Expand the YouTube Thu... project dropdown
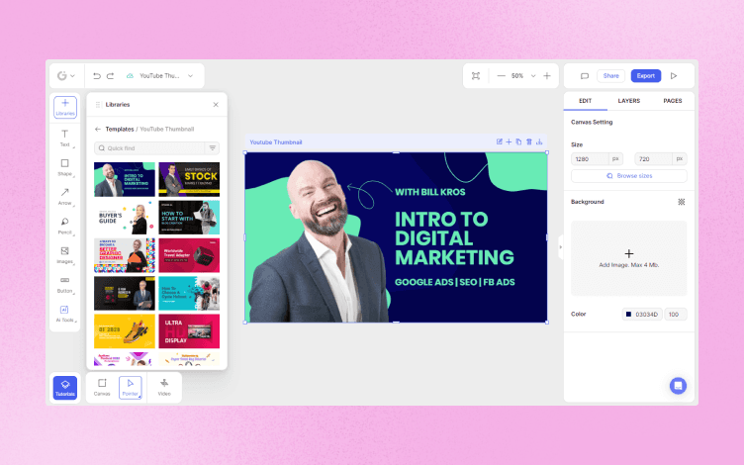The image size is (744, 465). tap(190, 76)
